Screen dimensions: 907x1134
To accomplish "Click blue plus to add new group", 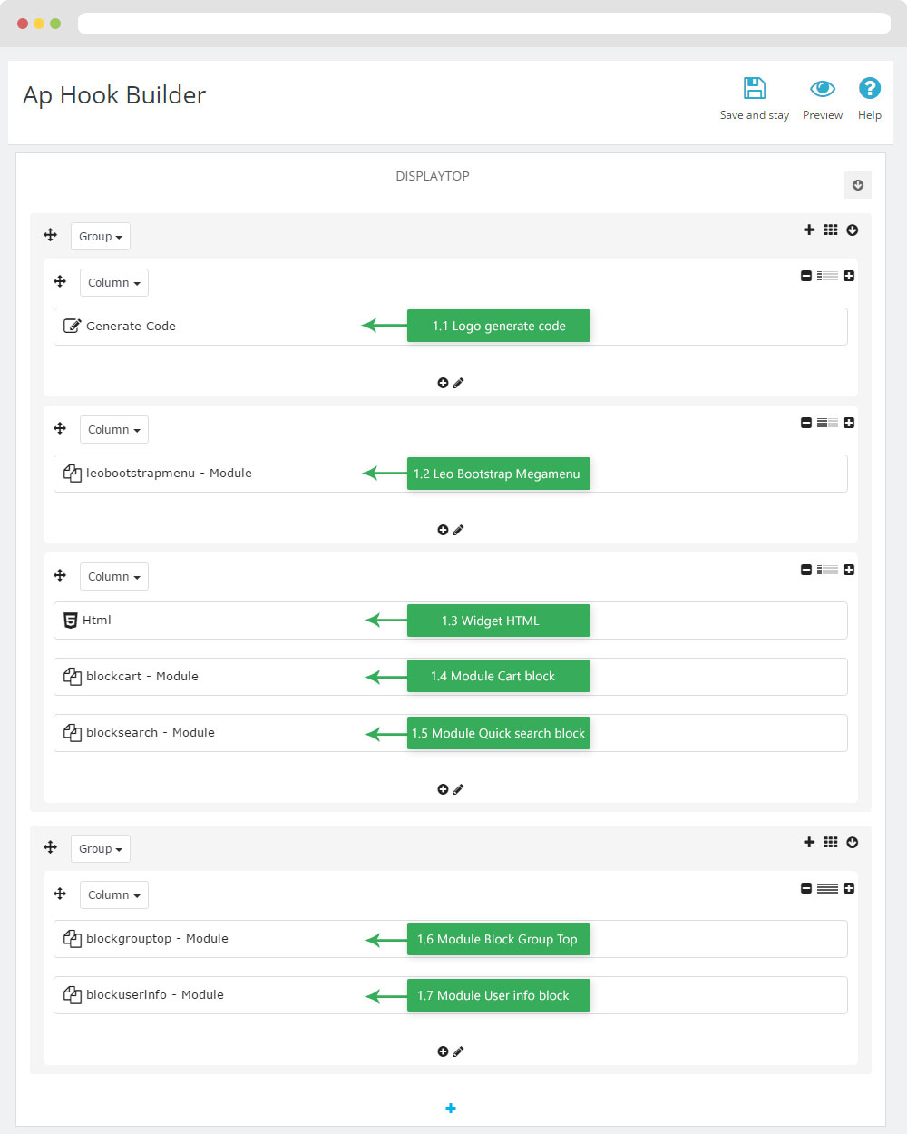I will (x=451, y=1109).
